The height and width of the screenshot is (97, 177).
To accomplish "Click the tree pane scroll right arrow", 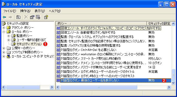I will [52, 87].
